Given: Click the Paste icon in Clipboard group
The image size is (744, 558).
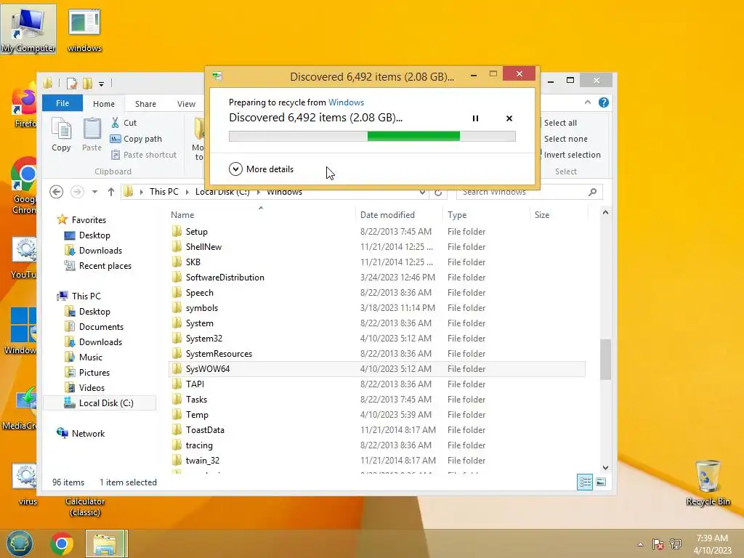Looking at the screenshot, I should tap(92, 134).
